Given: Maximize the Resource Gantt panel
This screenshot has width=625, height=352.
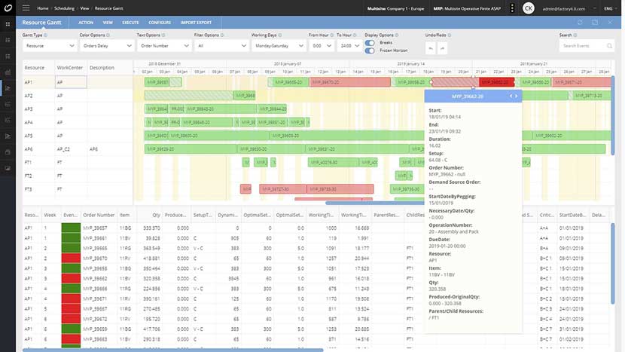Looking at the screenshot, I should (x=595, y=23).
